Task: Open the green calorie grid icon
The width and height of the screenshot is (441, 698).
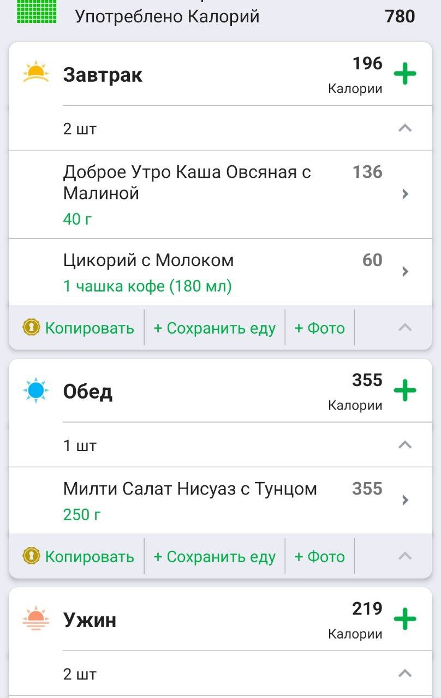Action: 37,11
